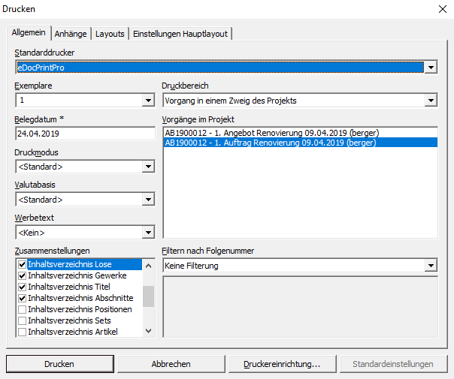Switch to the Anhänge tab
Image resolution: width=454 pixels, height=379 pixels.
point(71,34)
